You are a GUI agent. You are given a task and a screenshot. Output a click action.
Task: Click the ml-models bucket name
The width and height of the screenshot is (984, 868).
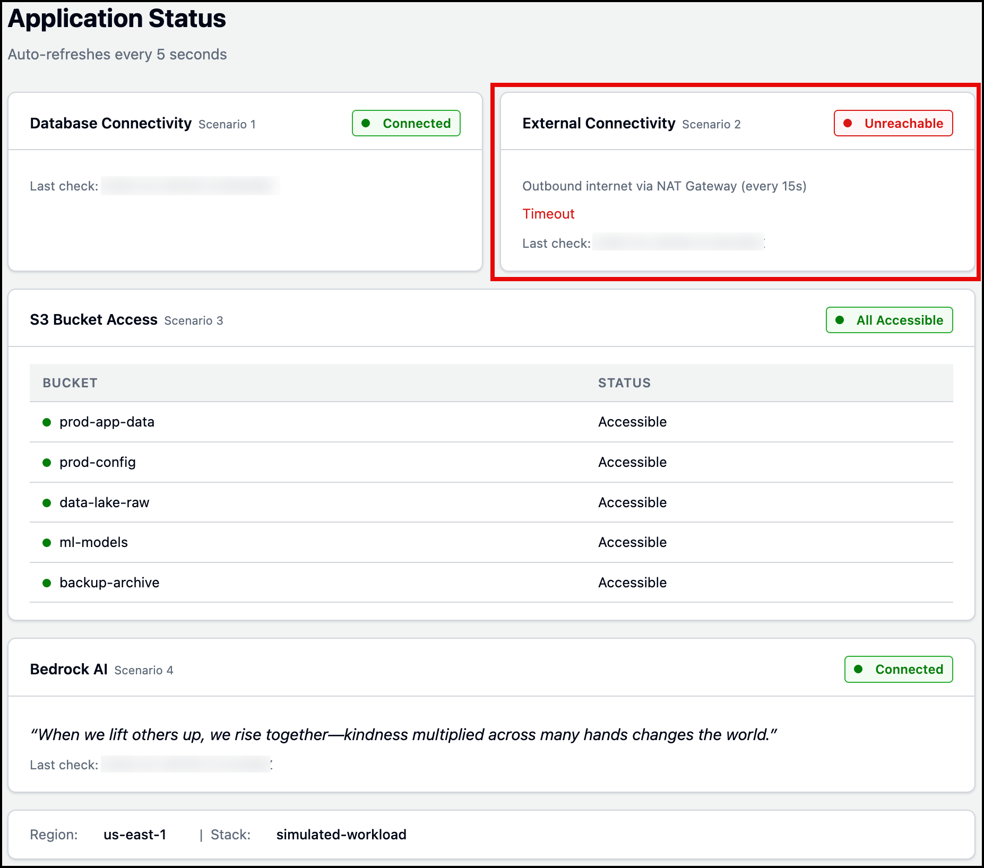pyautogui.click(x=93, y=542)
